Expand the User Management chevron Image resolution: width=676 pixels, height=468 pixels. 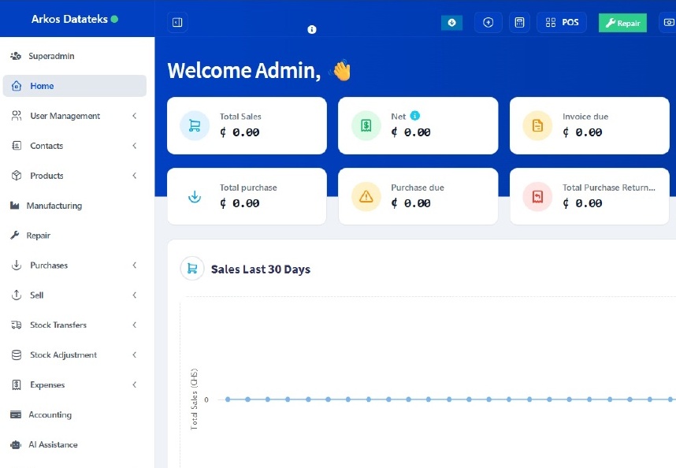[135, 116]
